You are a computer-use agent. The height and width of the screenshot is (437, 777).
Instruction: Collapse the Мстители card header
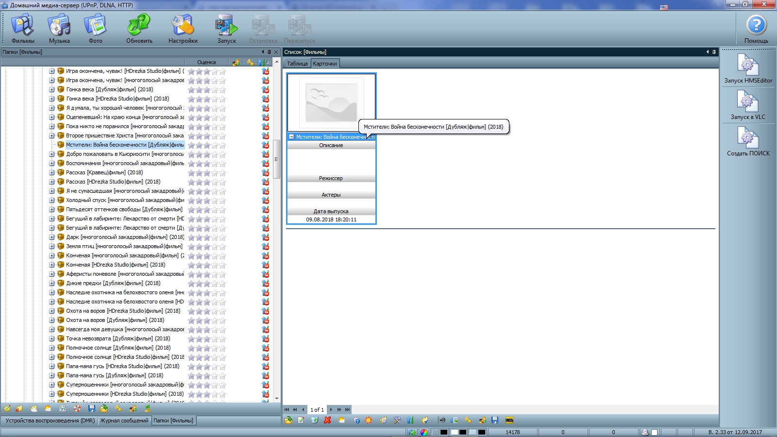291,137
